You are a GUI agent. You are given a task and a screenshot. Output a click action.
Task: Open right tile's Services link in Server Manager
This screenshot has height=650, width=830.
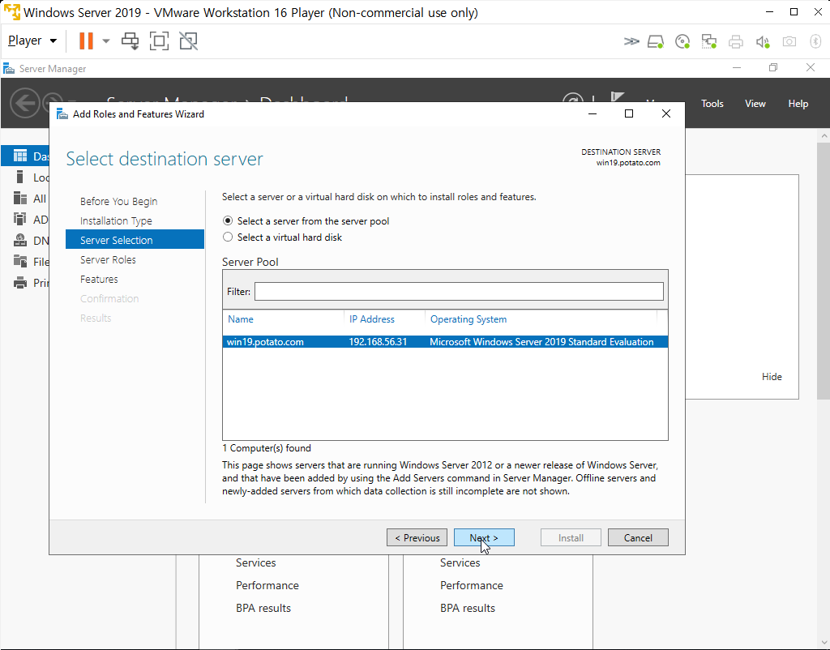460,562
